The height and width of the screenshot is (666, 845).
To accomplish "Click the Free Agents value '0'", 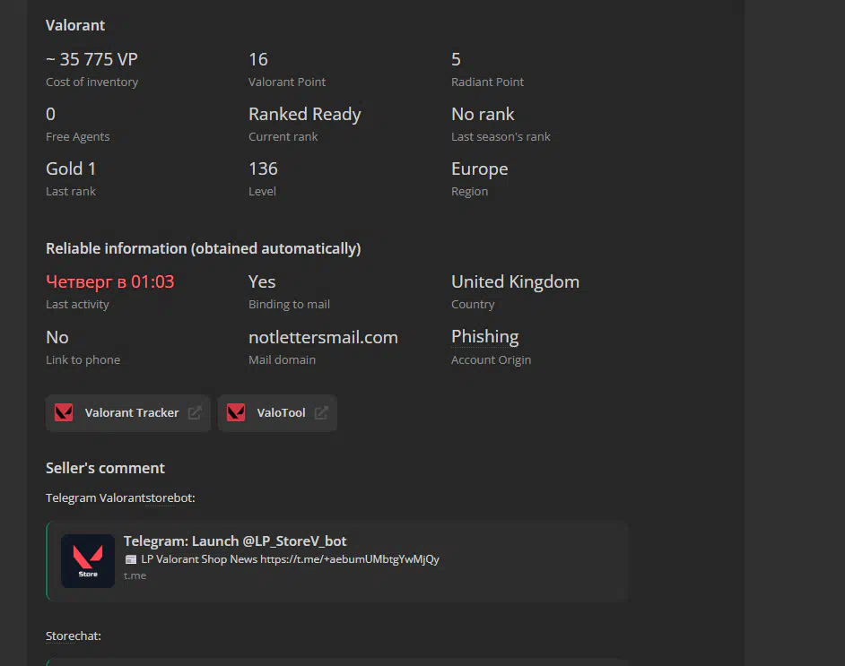I will click(x=50, y=114).
